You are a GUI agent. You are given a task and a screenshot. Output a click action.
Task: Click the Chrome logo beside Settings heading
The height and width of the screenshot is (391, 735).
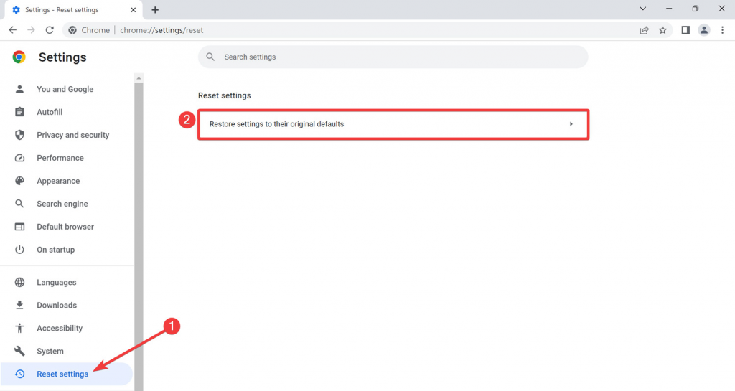(19, 57)
